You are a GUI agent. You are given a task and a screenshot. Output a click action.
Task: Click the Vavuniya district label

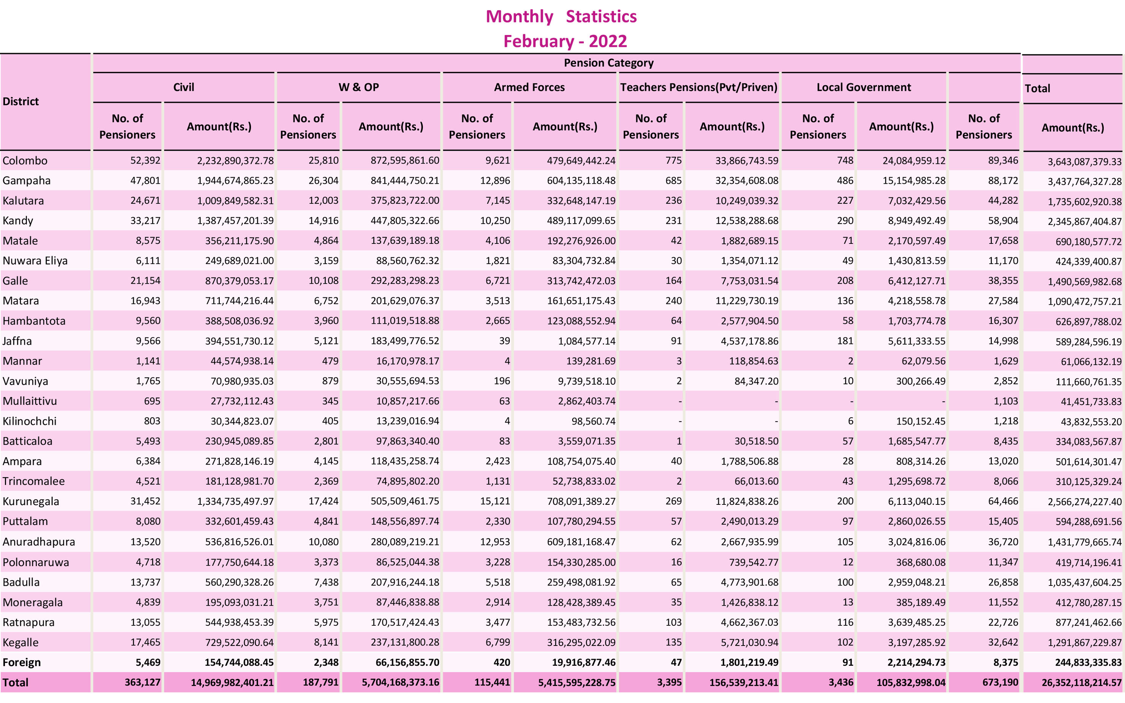(x=25, y=381)
